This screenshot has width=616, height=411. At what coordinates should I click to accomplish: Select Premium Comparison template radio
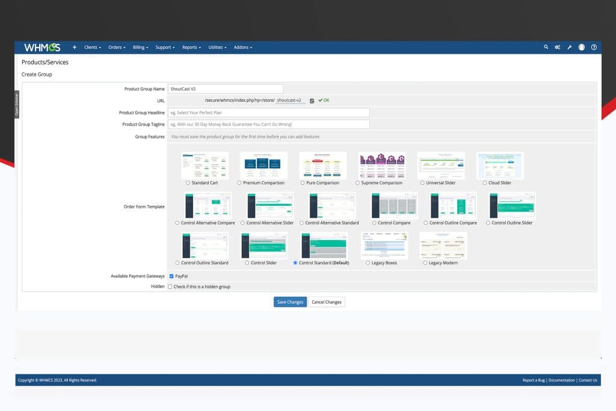click(x=239, y=183)
